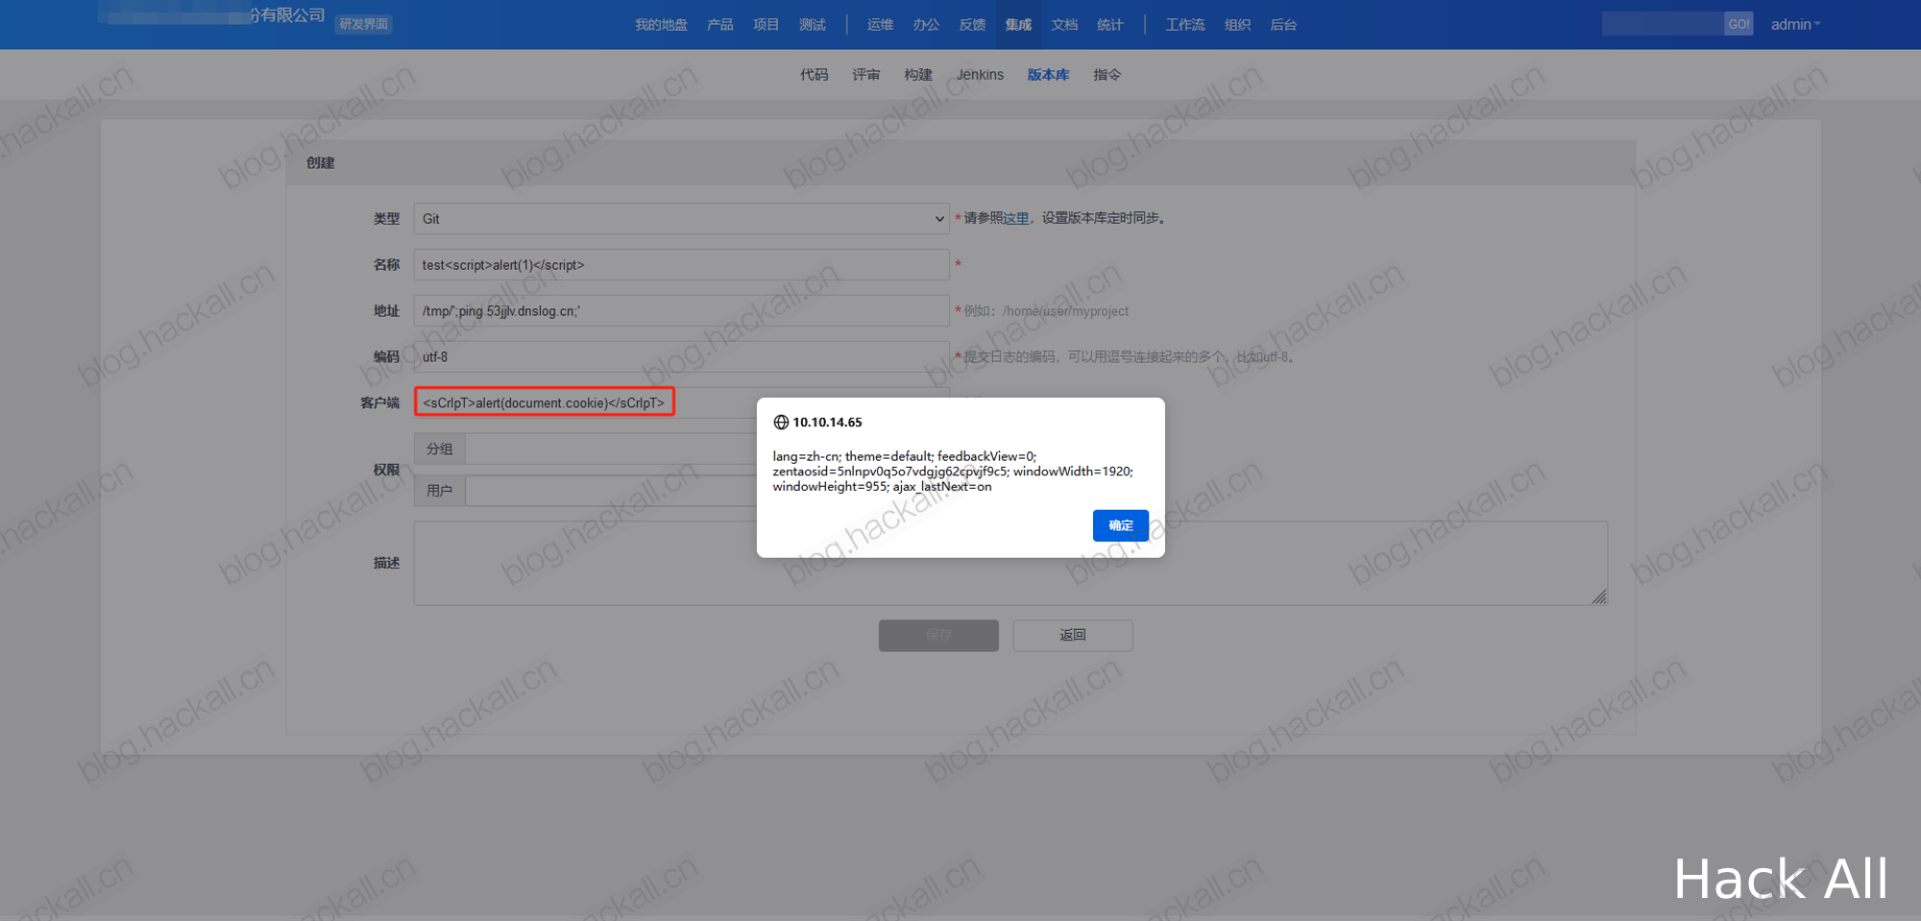Select the 版本库 tab

(1048, 75)
